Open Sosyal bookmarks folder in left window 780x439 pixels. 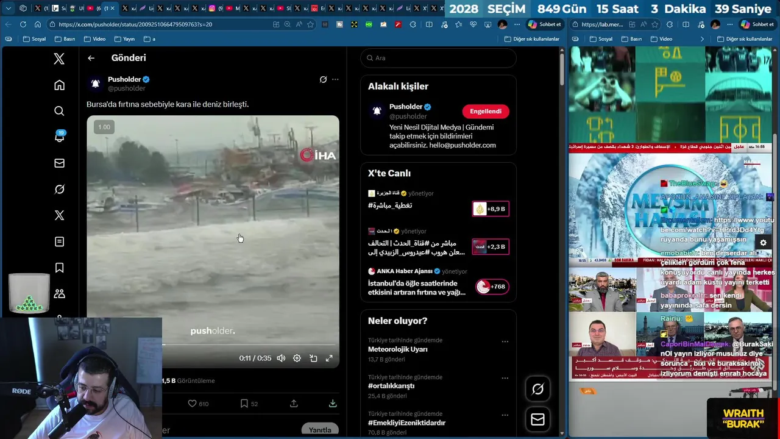pos(34,39)
